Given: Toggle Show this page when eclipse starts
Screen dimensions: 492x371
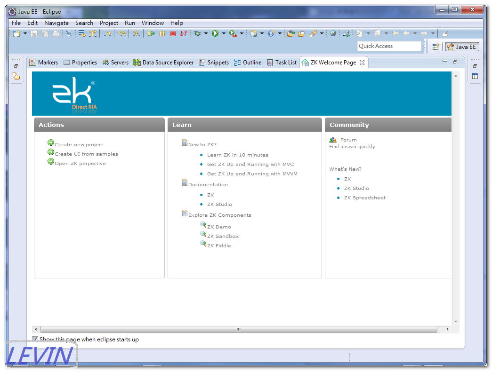Looking at the screenshot, I should pyautogui.click(x=35, y=339).
